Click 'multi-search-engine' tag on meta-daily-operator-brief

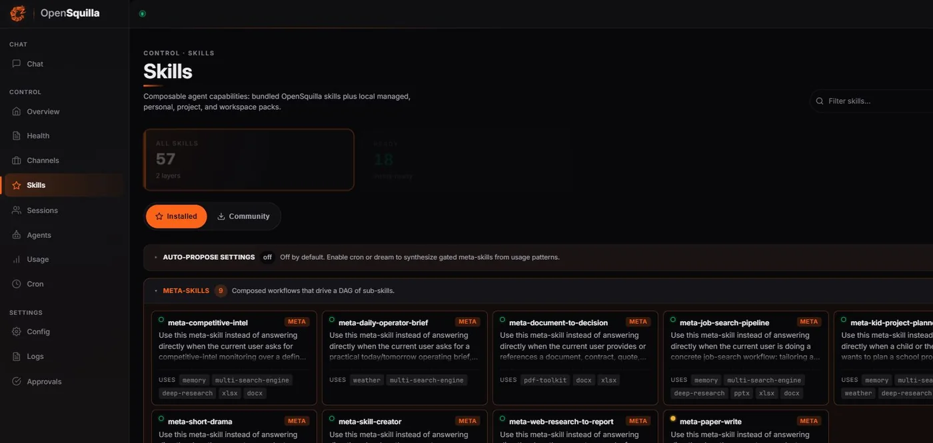click(x=427, y=380)
